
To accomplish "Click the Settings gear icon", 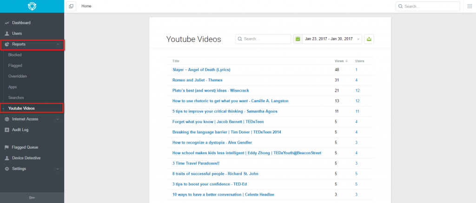I will (7, 169).
